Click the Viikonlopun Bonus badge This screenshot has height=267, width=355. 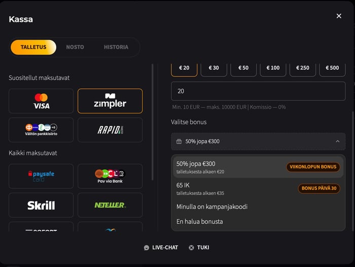(x=313, y=167)
